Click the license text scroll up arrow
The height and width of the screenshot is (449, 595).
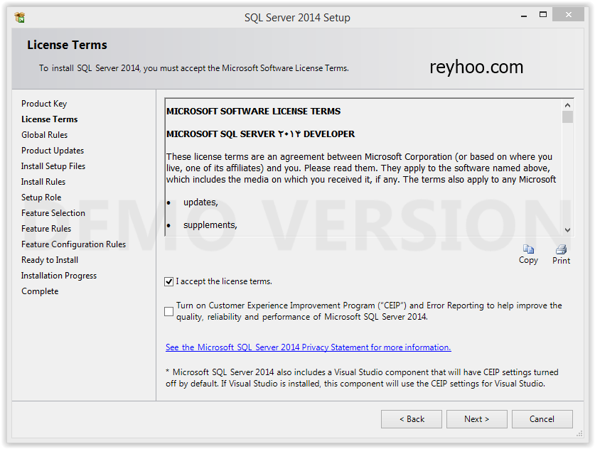pos(567,105)
